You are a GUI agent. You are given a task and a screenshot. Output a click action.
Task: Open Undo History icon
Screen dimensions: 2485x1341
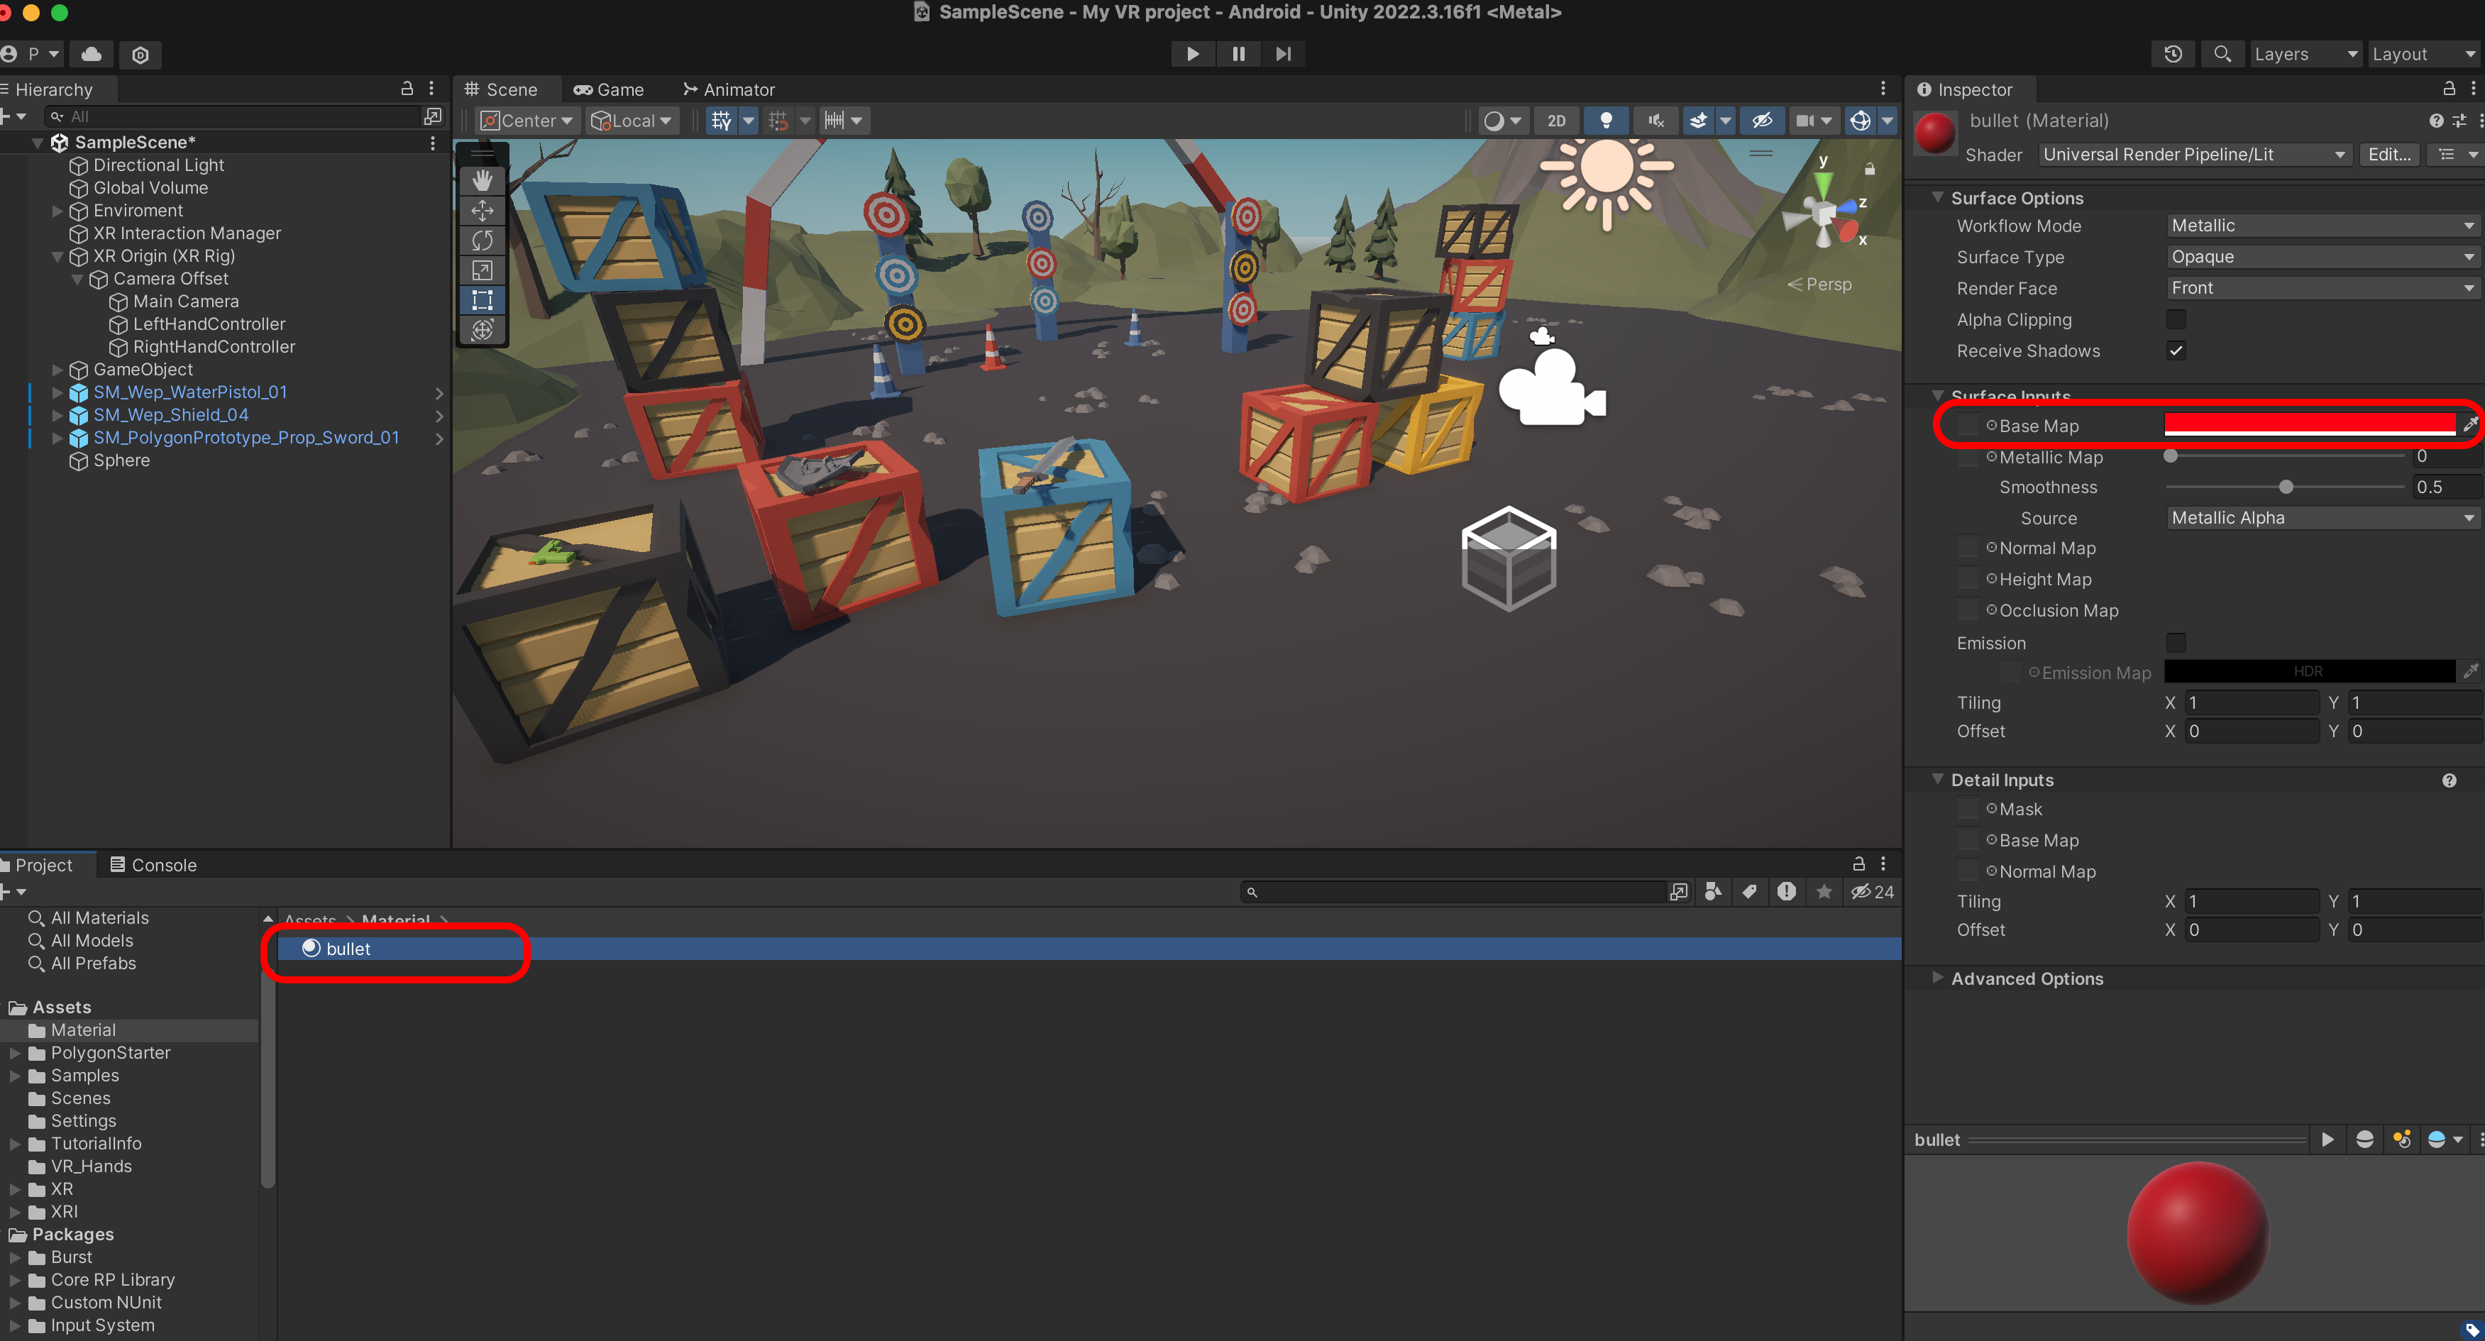(2173, 54)
